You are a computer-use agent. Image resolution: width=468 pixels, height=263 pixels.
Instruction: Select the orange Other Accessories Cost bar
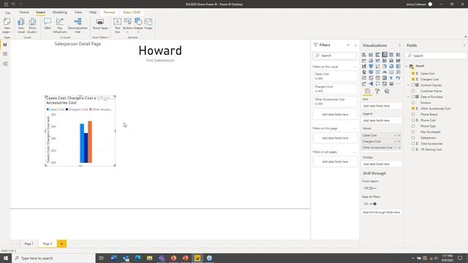(x=90, y=142)
